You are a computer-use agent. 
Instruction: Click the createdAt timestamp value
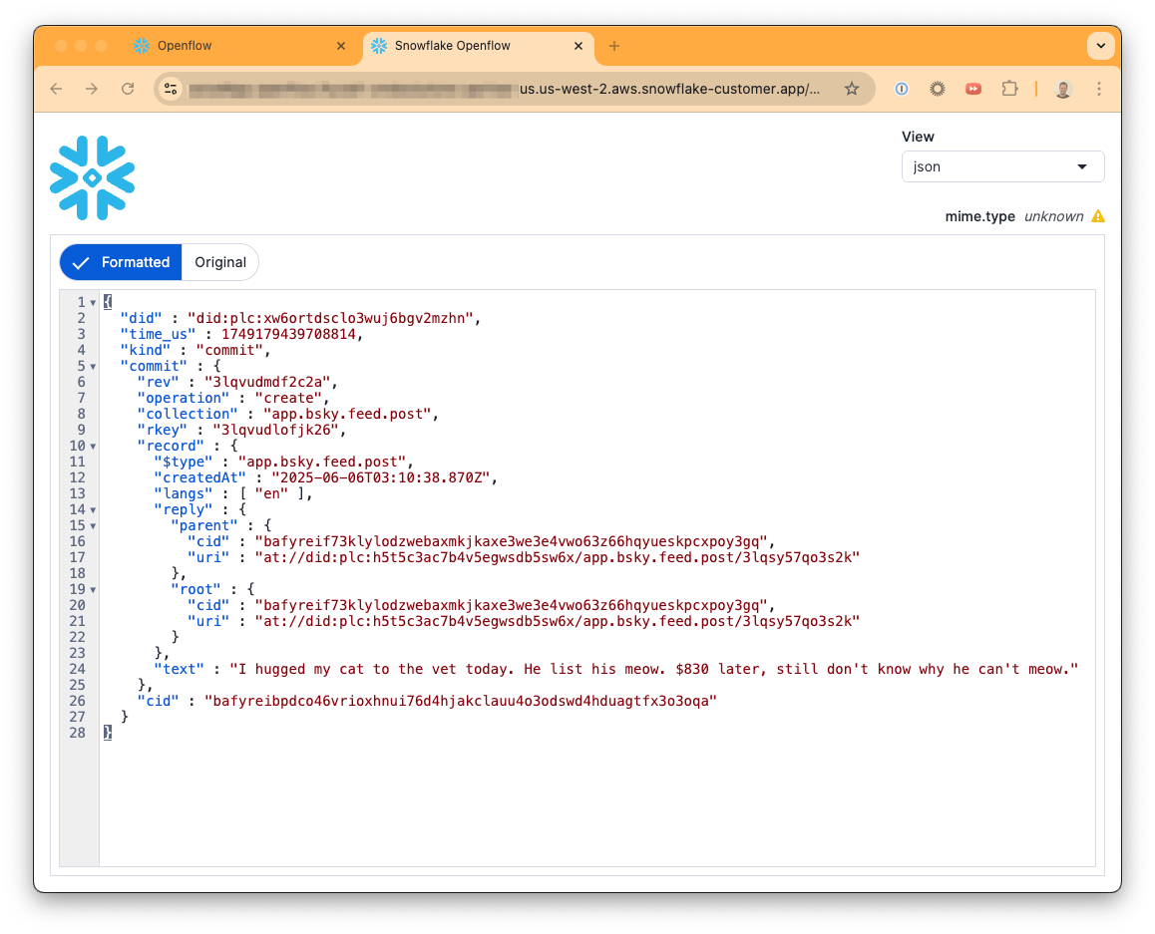point(381,477)
